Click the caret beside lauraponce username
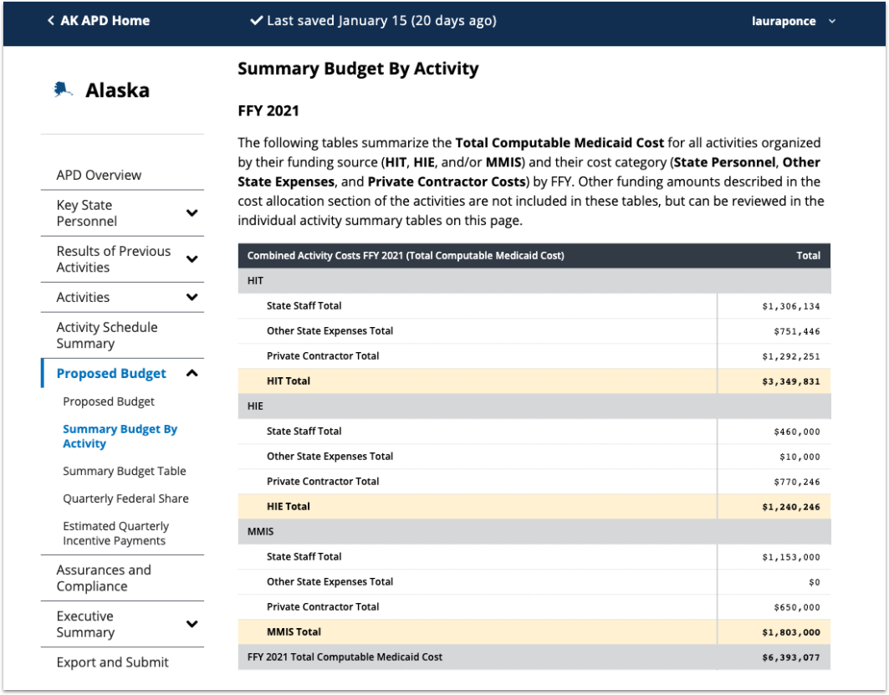This screenshot has height=695, width=889. (x=831, y=22)
